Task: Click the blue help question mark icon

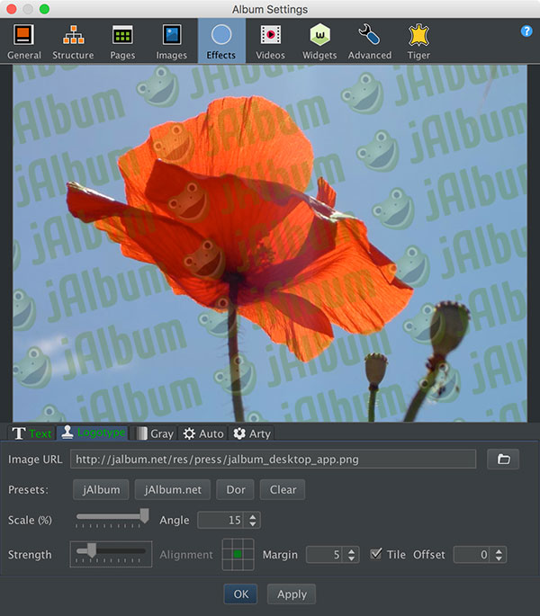Action: pos(526,31)
